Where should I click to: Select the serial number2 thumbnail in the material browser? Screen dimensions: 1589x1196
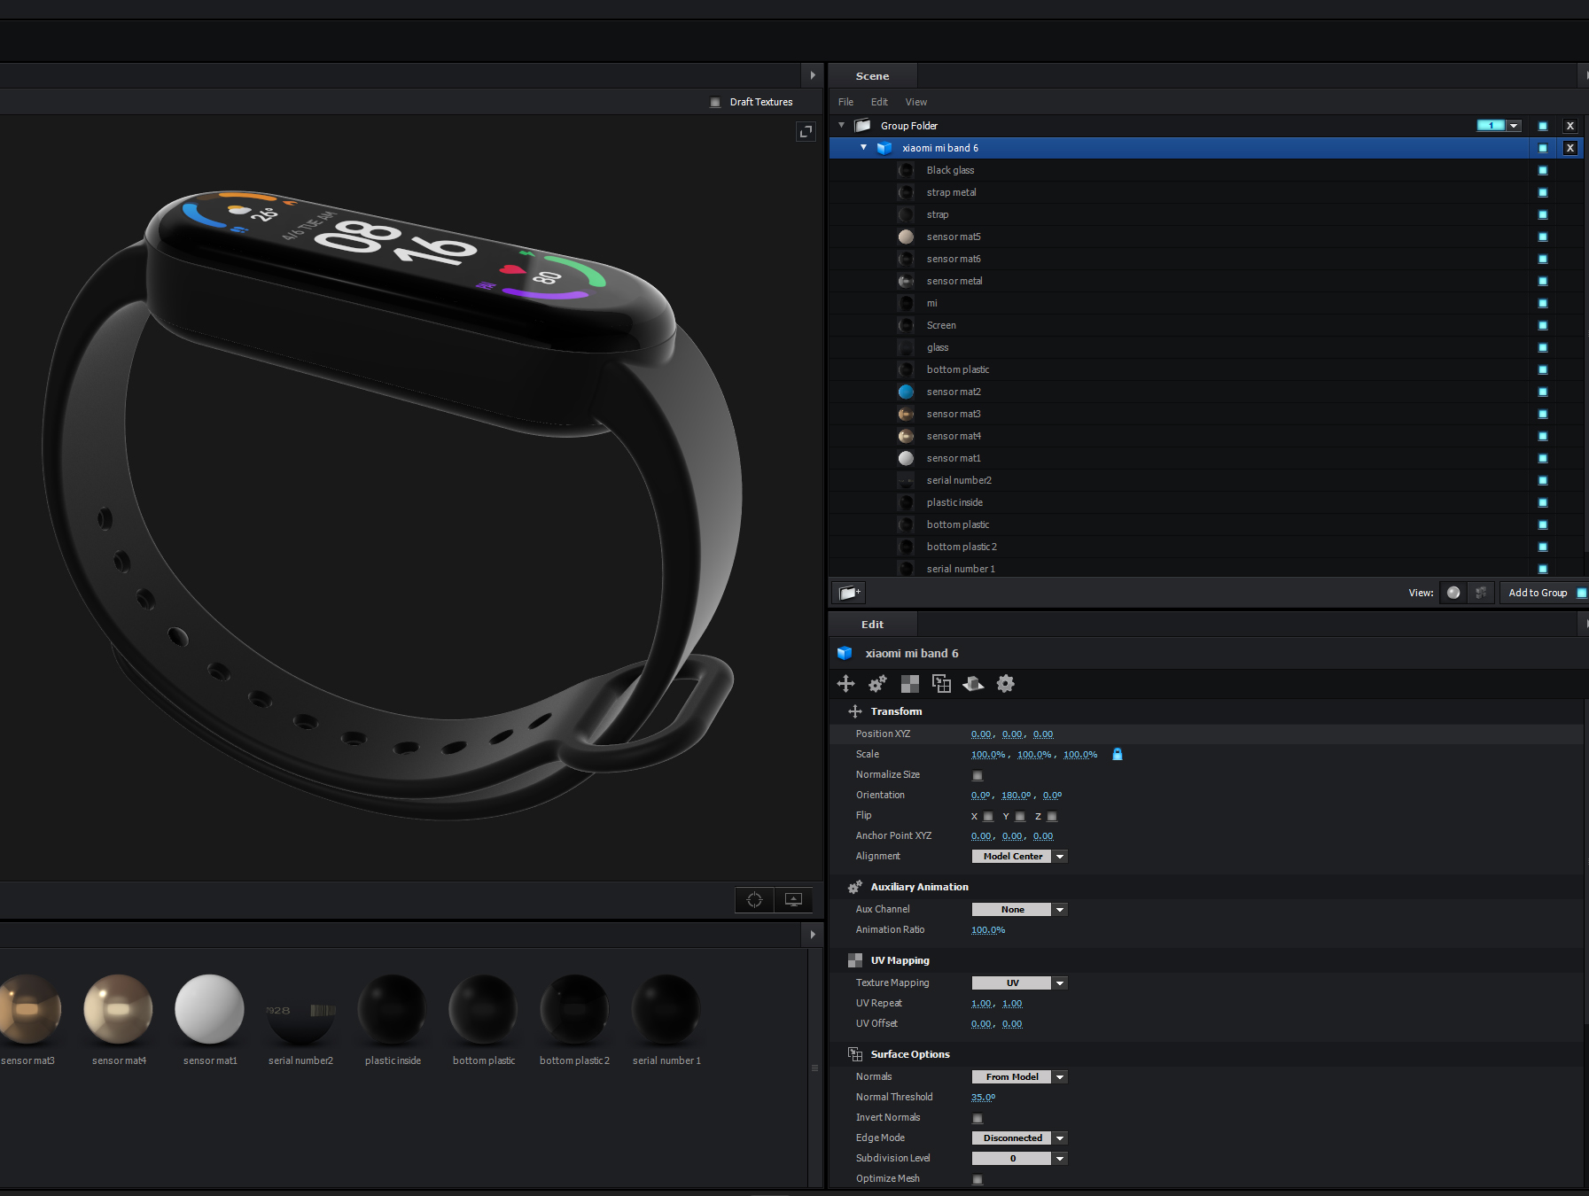[301, 1009]
